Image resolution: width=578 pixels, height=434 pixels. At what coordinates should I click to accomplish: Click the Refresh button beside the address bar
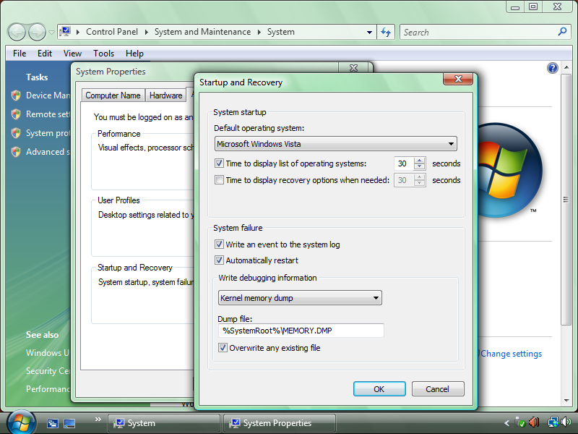(x=386, y=32)
